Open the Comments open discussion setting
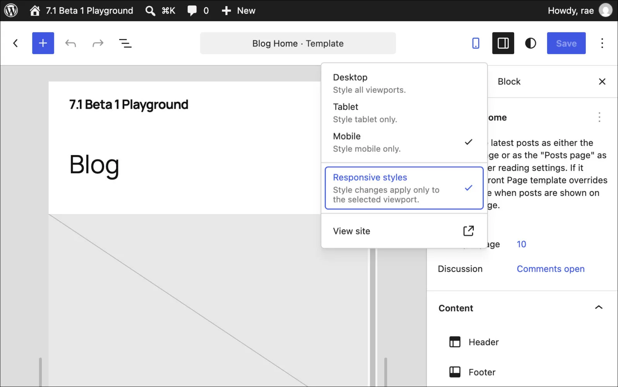 point(551,269)
